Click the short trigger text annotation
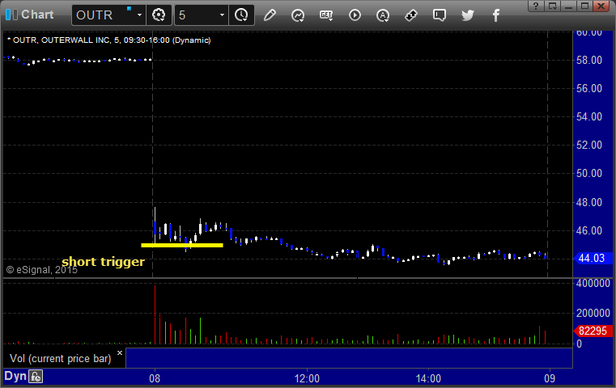This screenshot has width=616, height=388. [x=104, y=261]
